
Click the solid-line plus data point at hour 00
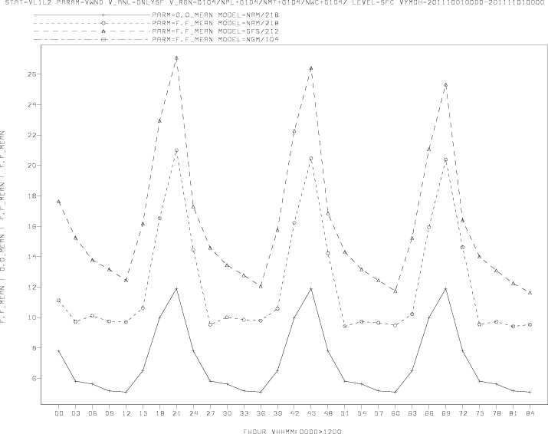pos(59,350)
